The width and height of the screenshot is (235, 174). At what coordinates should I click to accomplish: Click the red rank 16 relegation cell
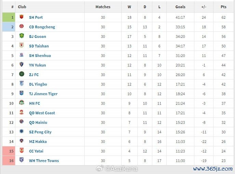9,161
